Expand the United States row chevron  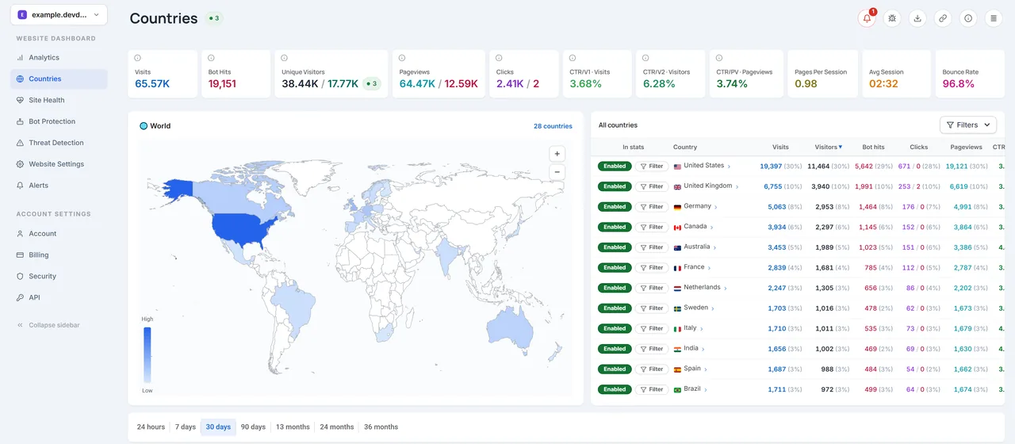tap(729, 166)
